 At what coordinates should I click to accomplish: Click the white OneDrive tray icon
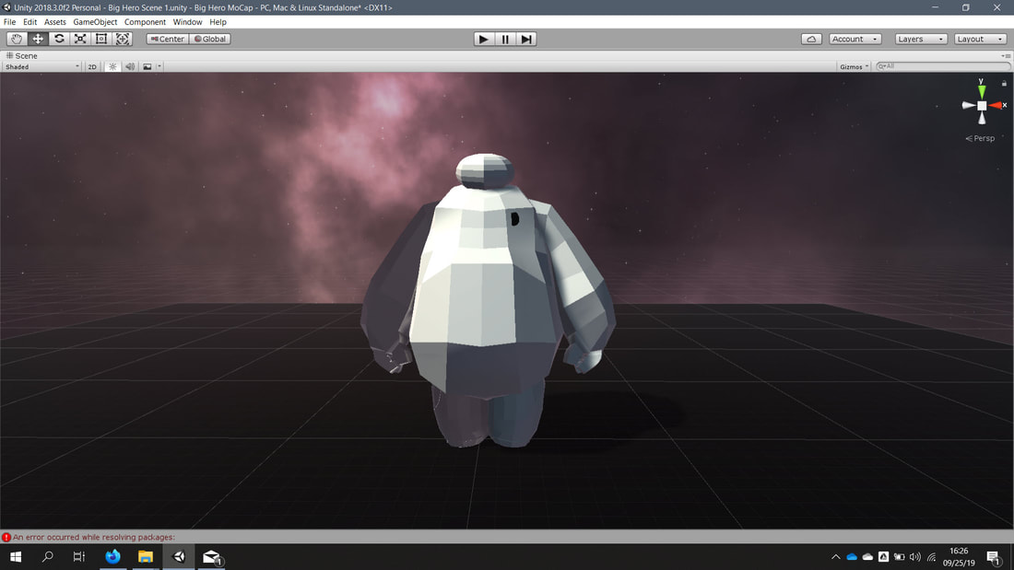pos(867,556)
